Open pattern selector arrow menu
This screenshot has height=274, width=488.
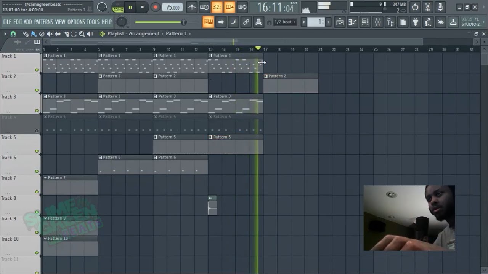click(304, 22)
